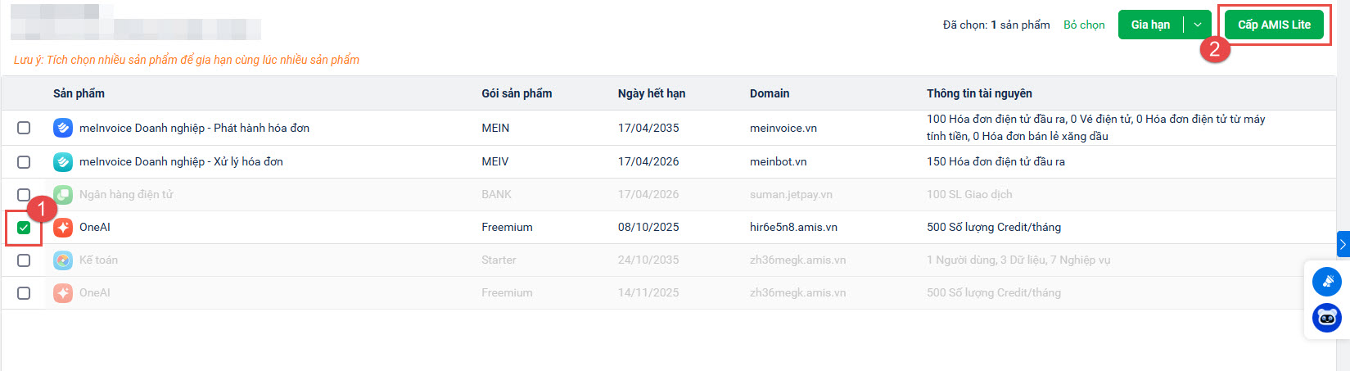Screen dimensions: 1350x371
Task: Click the Ngày hết hạn column header
Action: pyautogui.click(x=651, y=93)
